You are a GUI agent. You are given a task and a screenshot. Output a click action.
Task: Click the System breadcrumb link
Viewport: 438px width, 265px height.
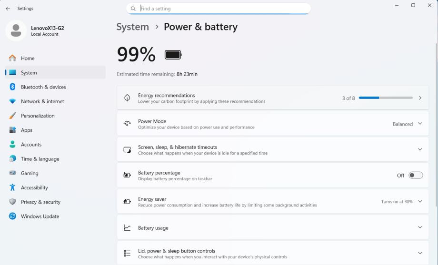pos(132,27)
